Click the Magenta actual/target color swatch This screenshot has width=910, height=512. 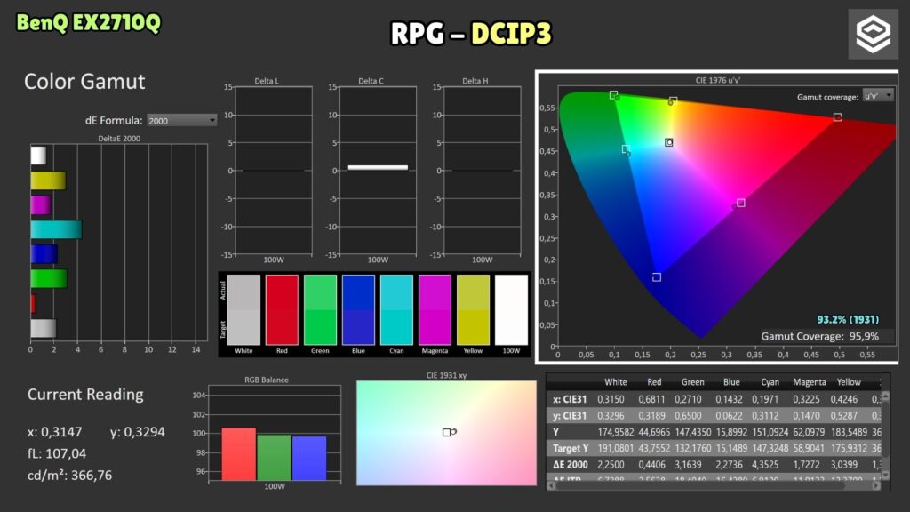click(x=435, y=310)
